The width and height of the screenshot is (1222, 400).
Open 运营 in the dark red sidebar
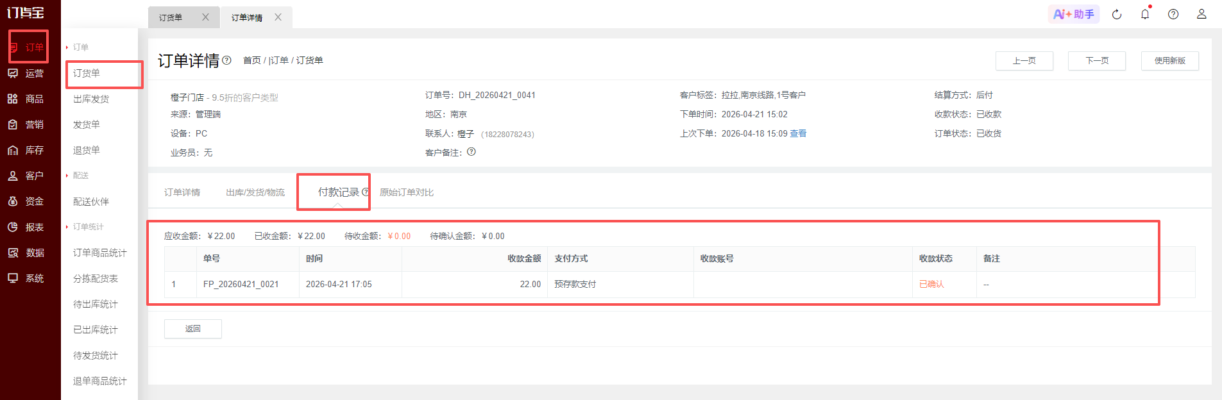(x=26, y=73)
